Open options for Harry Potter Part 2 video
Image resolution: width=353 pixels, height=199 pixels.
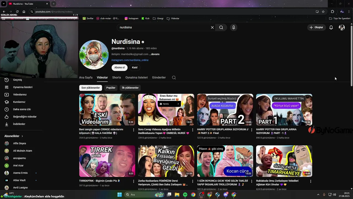click(252, 130)
